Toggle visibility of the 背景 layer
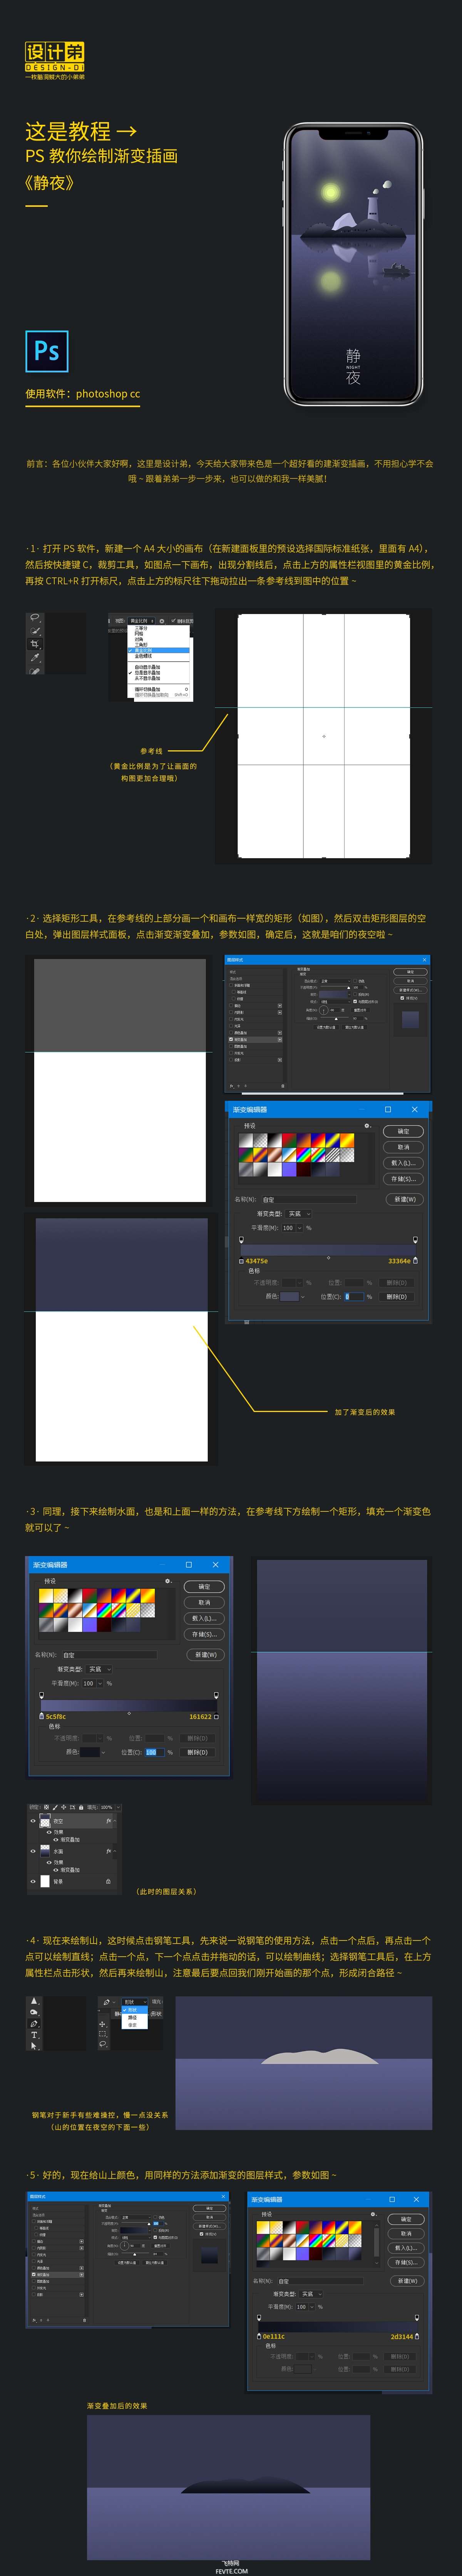The image size is (462, 2576). [x=34, y=1881]
